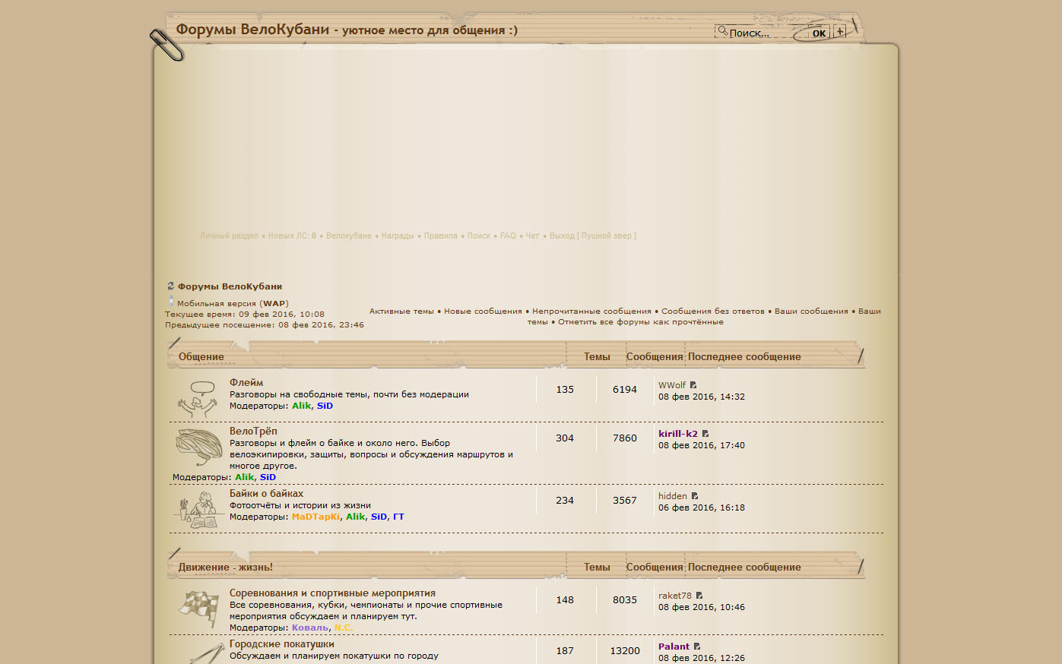
Task: Go to last post icon after raket78
Action: pos(699,596)
